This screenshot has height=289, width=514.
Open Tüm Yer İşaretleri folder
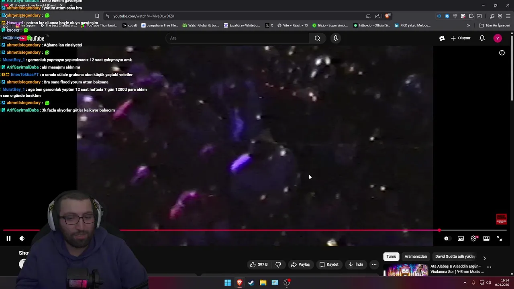(x=494, y=25)
